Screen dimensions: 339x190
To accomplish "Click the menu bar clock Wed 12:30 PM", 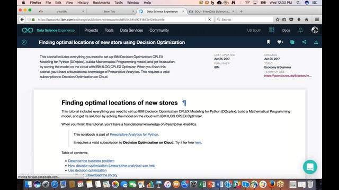I will pyautogui.click(x=281, y=3).
